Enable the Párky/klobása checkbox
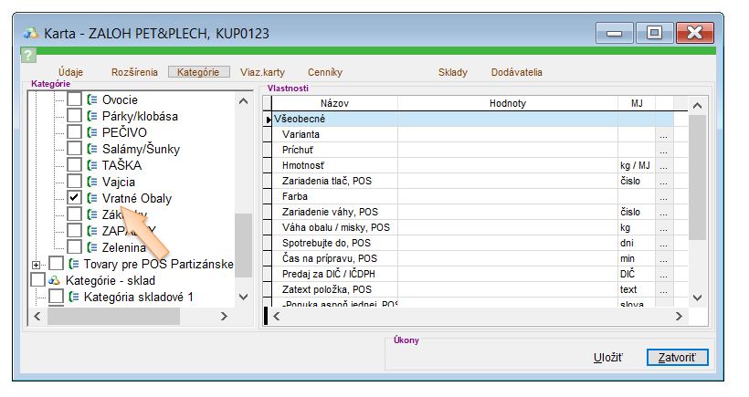 [x=75, y=116]
